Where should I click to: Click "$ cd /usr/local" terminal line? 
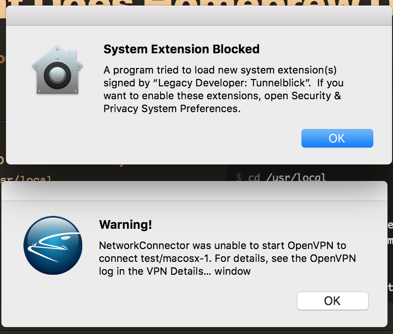(x=281, y=177)
